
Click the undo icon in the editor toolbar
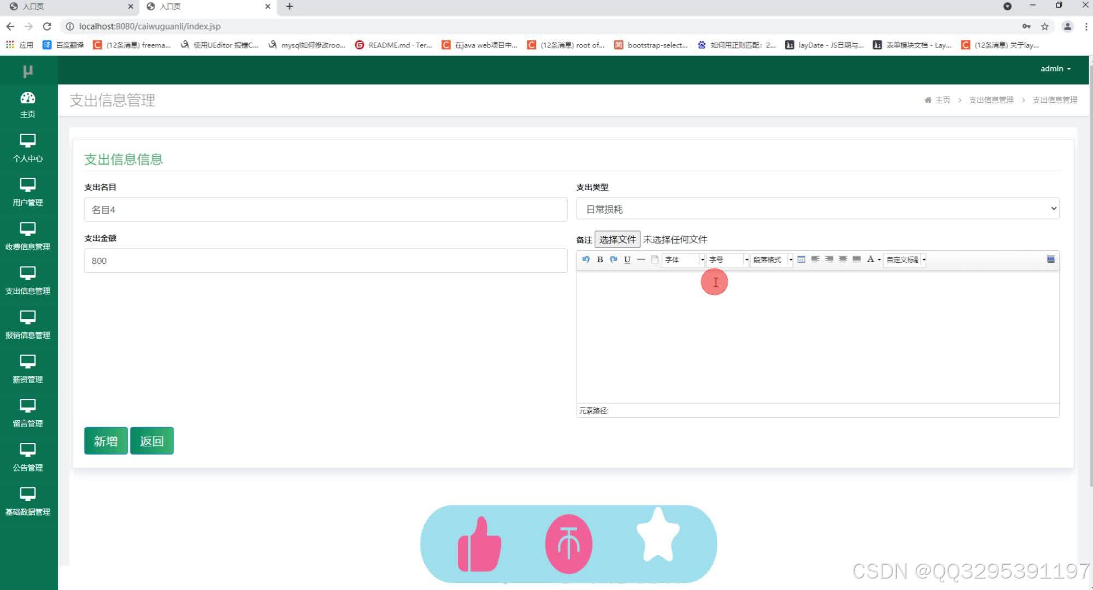586,259
